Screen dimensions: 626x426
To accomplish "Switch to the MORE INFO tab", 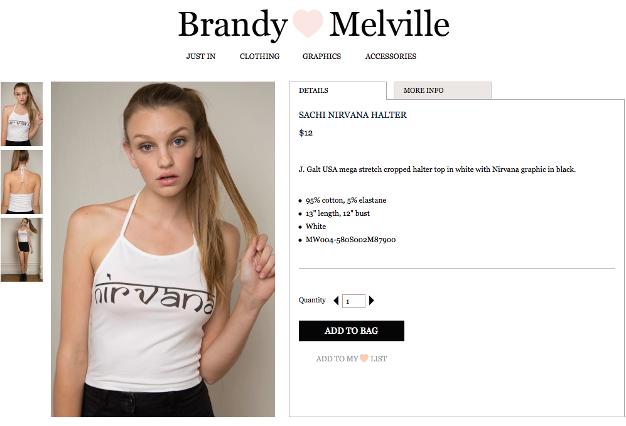I will (x=443, y=90).
